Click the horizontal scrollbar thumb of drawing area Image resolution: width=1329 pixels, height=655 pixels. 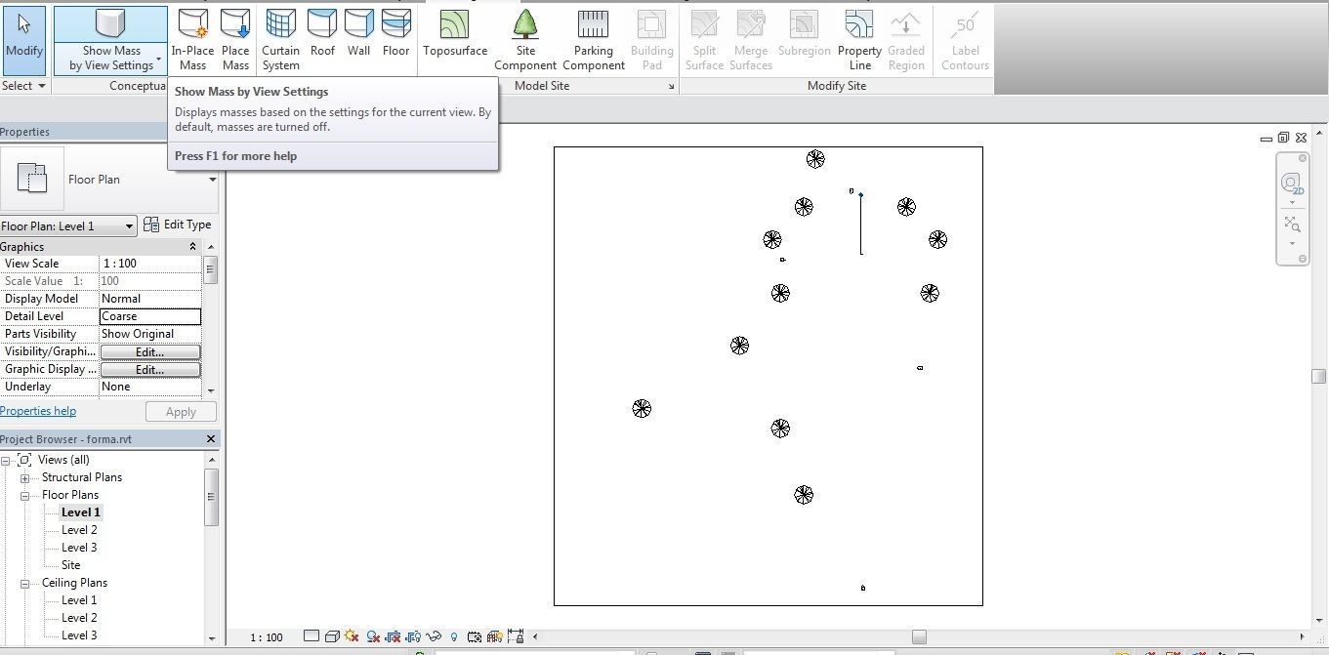[x=919, y=637]
